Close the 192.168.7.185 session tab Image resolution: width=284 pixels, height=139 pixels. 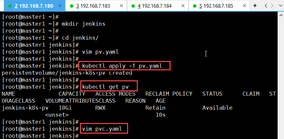point(245,6)
